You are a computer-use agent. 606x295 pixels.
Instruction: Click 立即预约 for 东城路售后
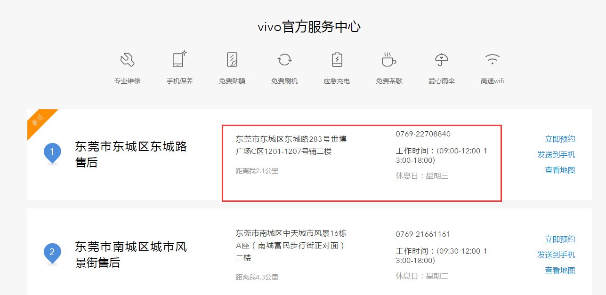point(560,139)
